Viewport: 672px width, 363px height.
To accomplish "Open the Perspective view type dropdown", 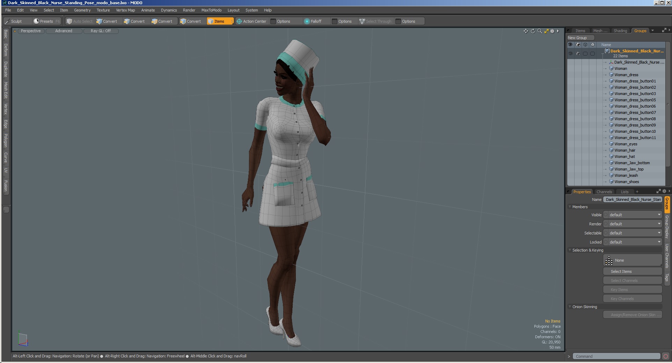I will click(x=31, y=31).
